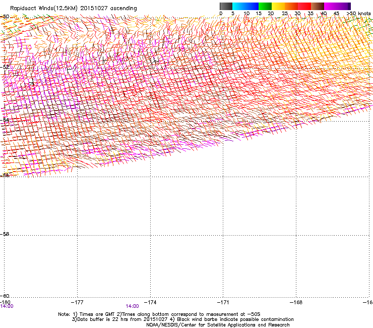373x328 pixels.
Task: Click the '-60' latitude label
Action: click(5, 296)
